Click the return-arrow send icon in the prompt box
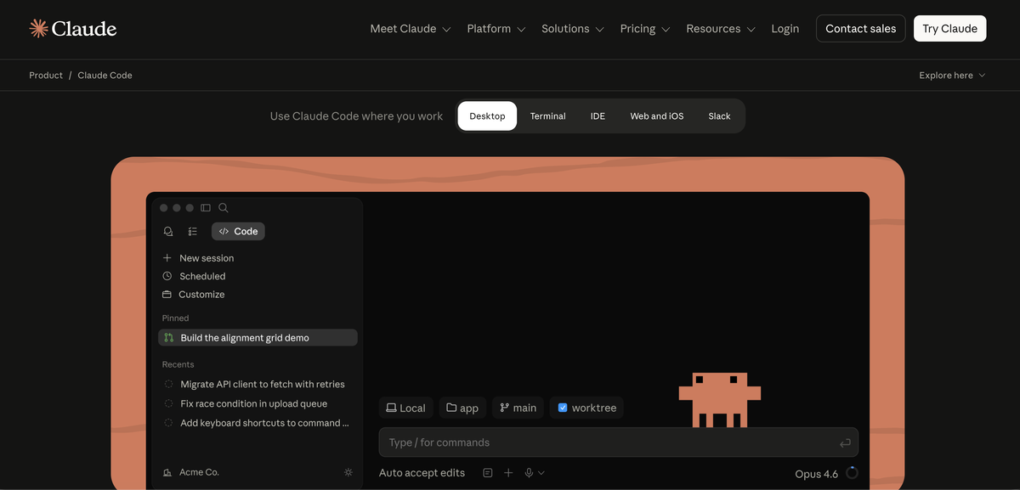Screen dimensions: 1020x490 (845, 442)
